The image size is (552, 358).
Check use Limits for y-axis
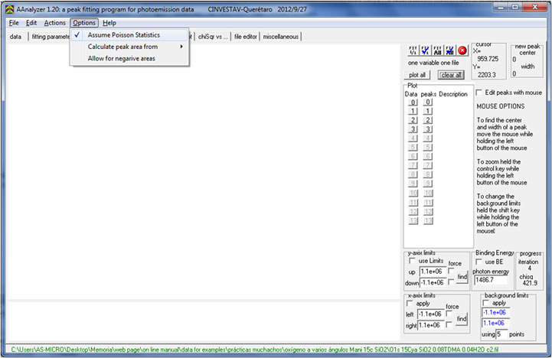(411, 262)
